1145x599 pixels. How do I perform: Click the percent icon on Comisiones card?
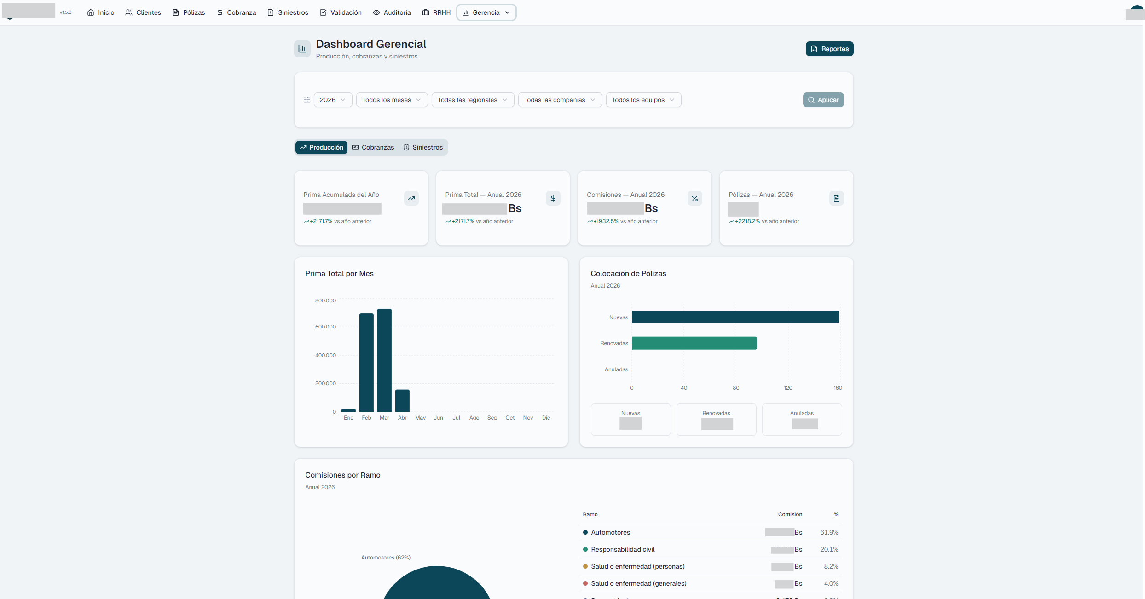pyautogui.click(x=695, y=198)
